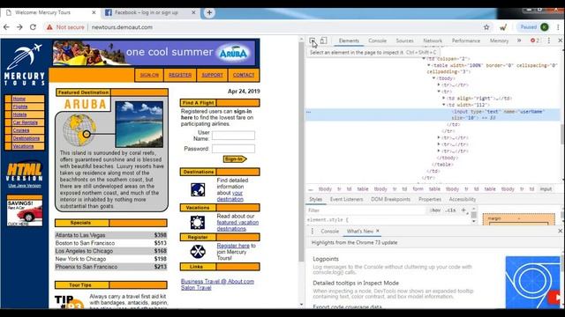Click the checkmark extension icon
Screen dimensions: 565x317
point(503,27)
